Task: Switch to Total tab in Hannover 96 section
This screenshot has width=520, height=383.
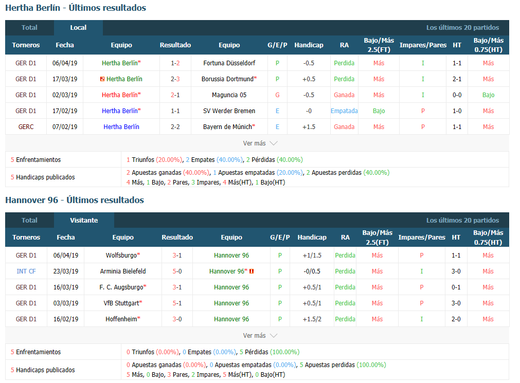Action: pyautogui.click(x=29, y=220)
